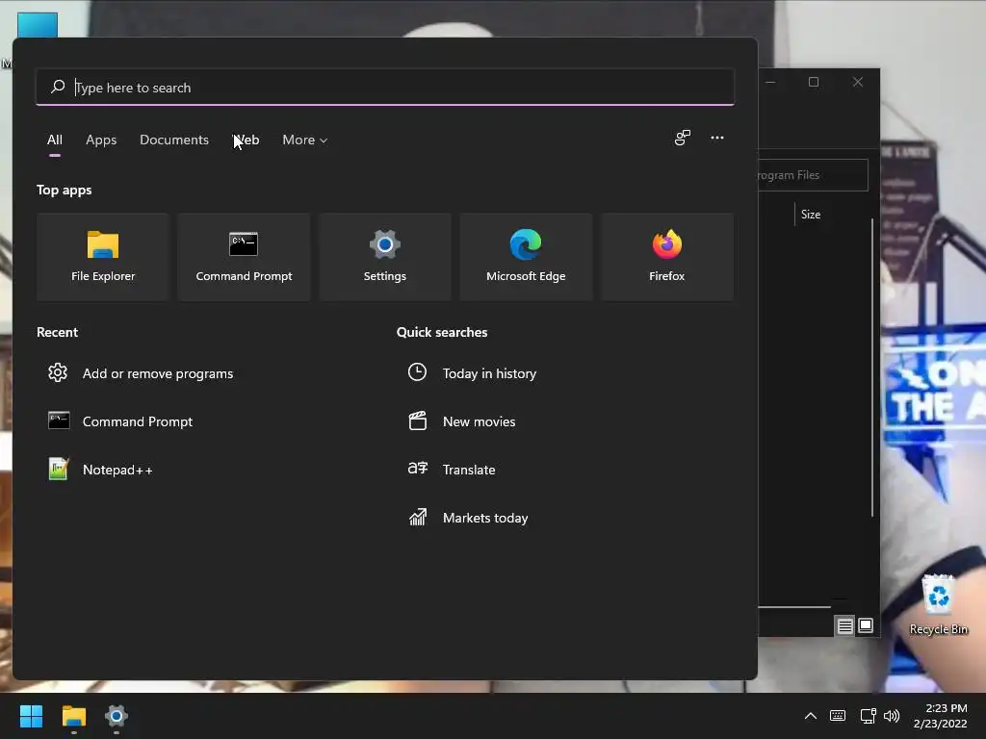The width and height of the screenshot is (986, 739).
Task: Open Notepad++ recent item text
Action: 117,470
